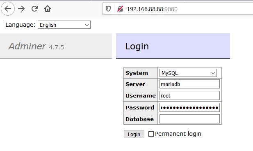253x151 pixels.
Task: Open the tracking protection shield icon
Action: coord(108,9)
